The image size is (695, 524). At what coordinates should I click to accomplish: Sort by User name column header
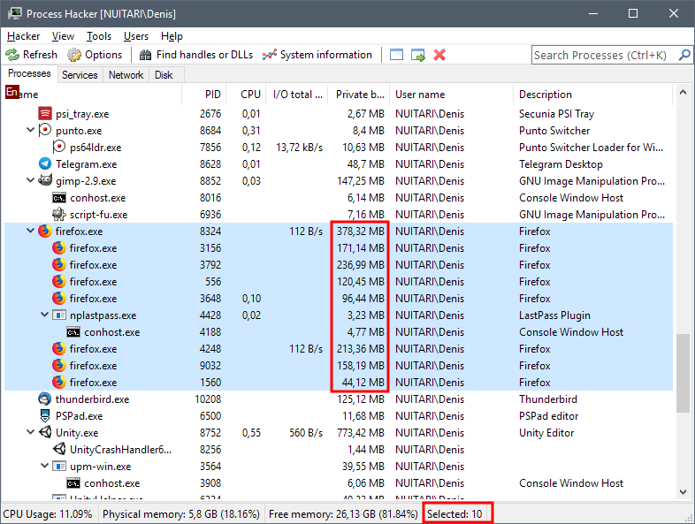pyautogui.click(x=451, y=95)
